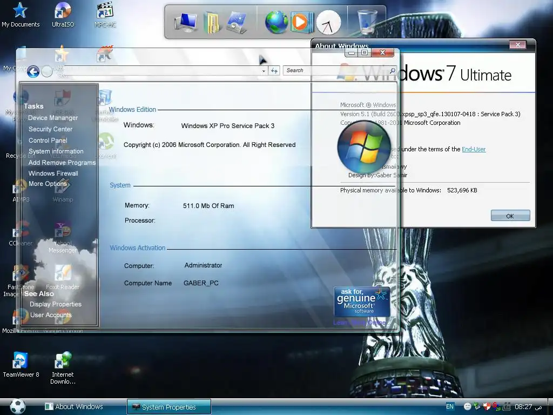Close the System Properties window
The width and height of the screenshot is (553, 415).
click(x=382, y=52)
